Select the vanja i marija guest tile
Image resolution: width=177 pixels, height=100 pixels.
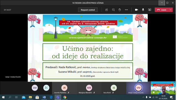click(138, 88)
